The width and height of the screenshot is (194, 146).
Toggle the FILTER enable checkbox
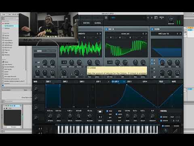[x=152, y=29]
